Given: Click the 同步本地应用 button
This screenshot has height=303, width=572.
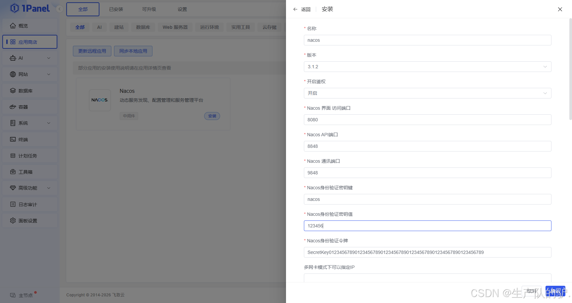Looking at the screenshot, I should click(x=133, y=51).
